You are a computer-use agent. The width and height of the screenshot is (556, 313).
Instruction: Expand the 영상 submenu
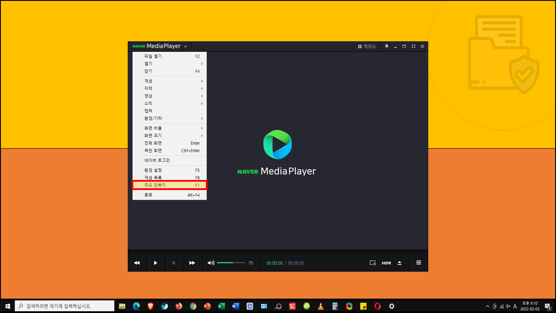coord(169,96)
